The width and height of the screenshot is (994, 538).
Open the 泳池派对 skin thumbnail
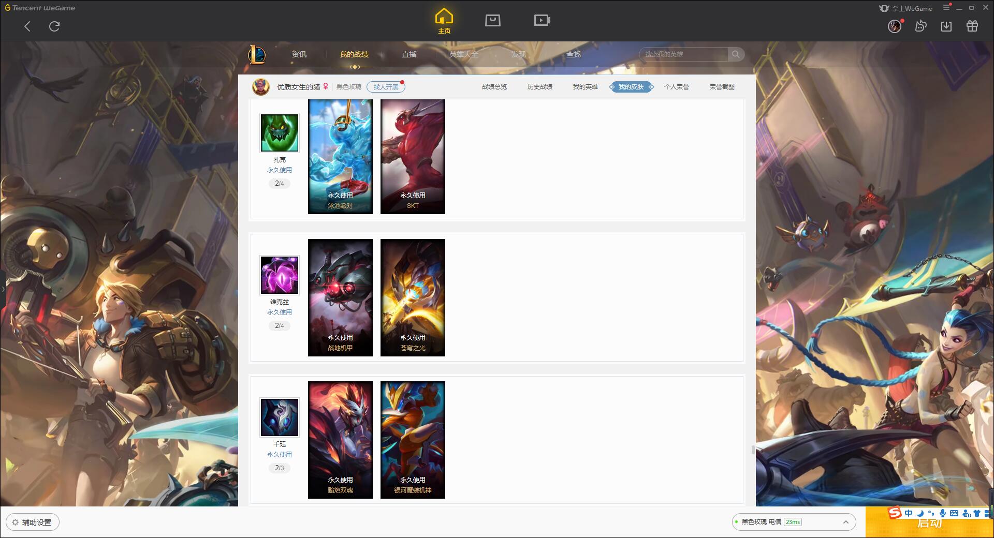[x=340, y=157]
